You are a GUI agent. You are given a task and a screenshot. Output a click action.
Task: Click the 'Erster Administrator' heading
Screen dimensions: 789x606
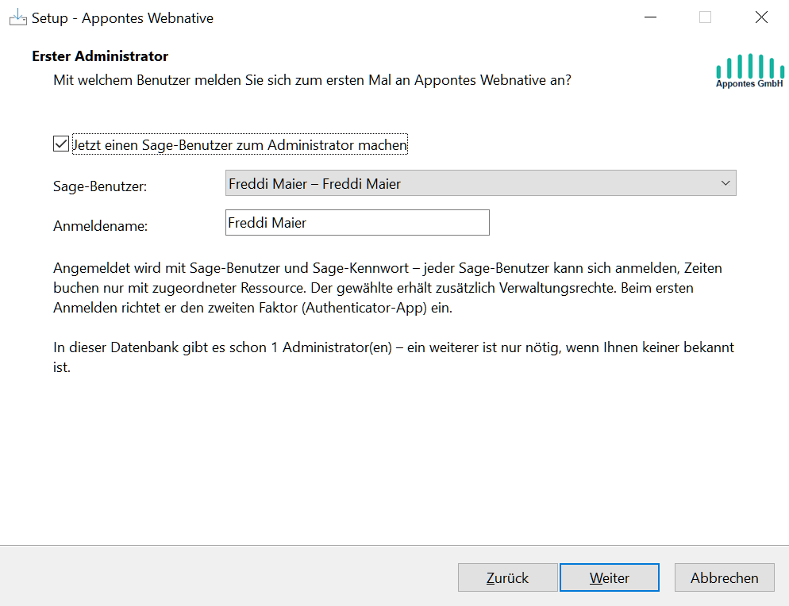(x=100, y=56)
